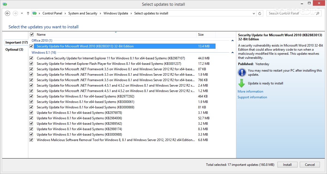Click the blue restart notice icon
The image size is (327, 174).
click(242, 72)
